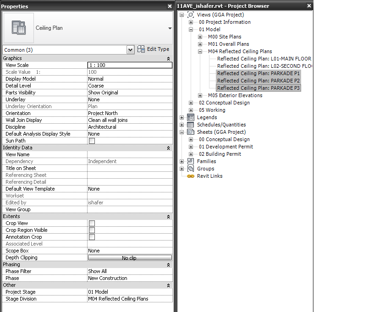This screenshot has height=312, width=385.
Task: Click the Wall Join Display value
Action: (x=130, y=120)
